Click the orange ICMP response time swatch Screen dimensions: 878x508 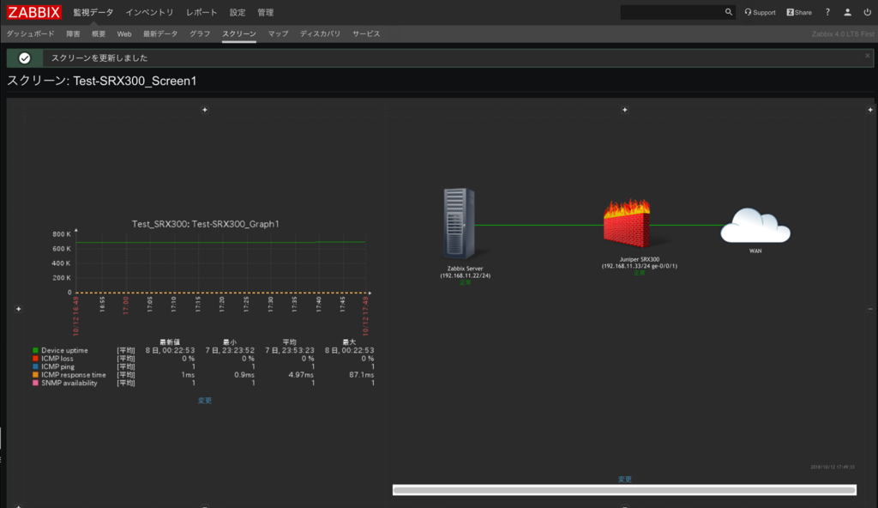coord(35,374)
